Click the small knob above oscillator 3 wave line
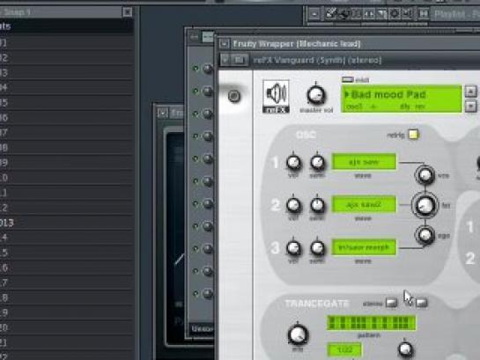 click(x=425, y=235)
